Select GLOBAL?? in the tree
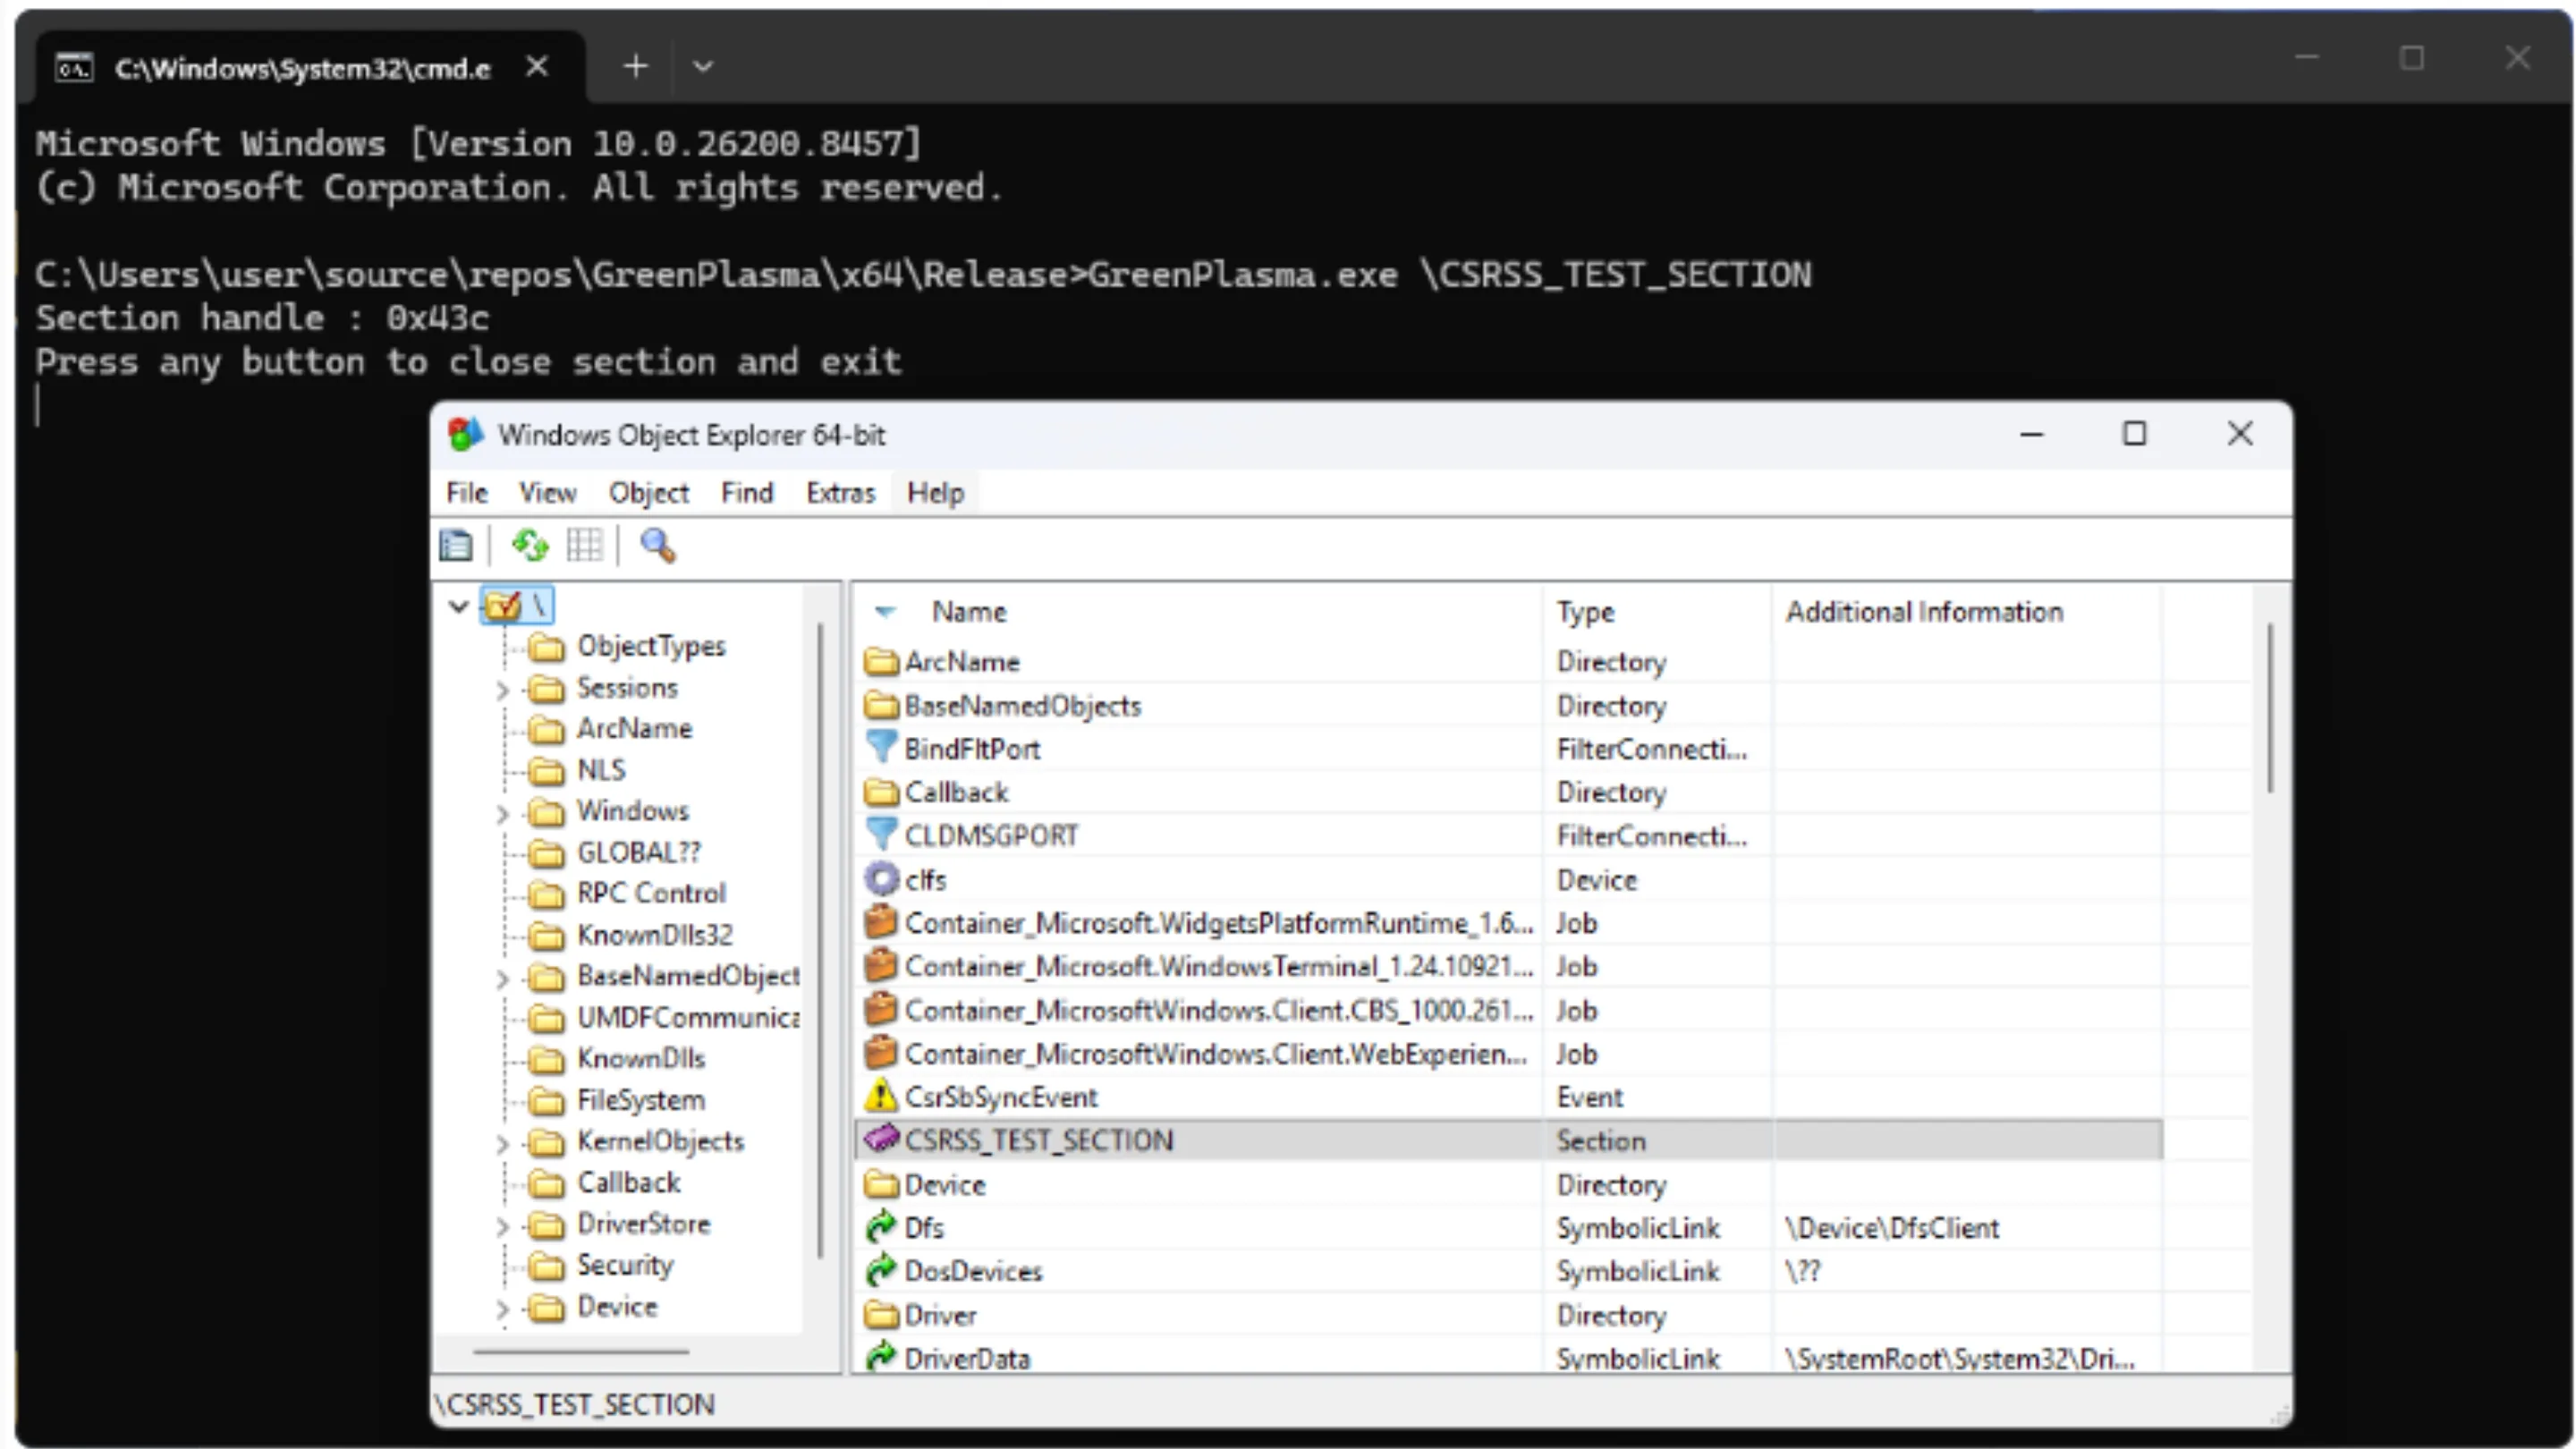This screenshot has height=1449, width=2576. tap(639, 852)
